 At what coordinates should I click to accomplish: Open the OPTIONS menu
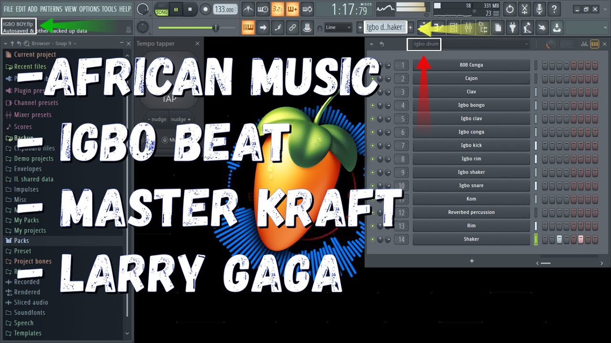point(89,9)
